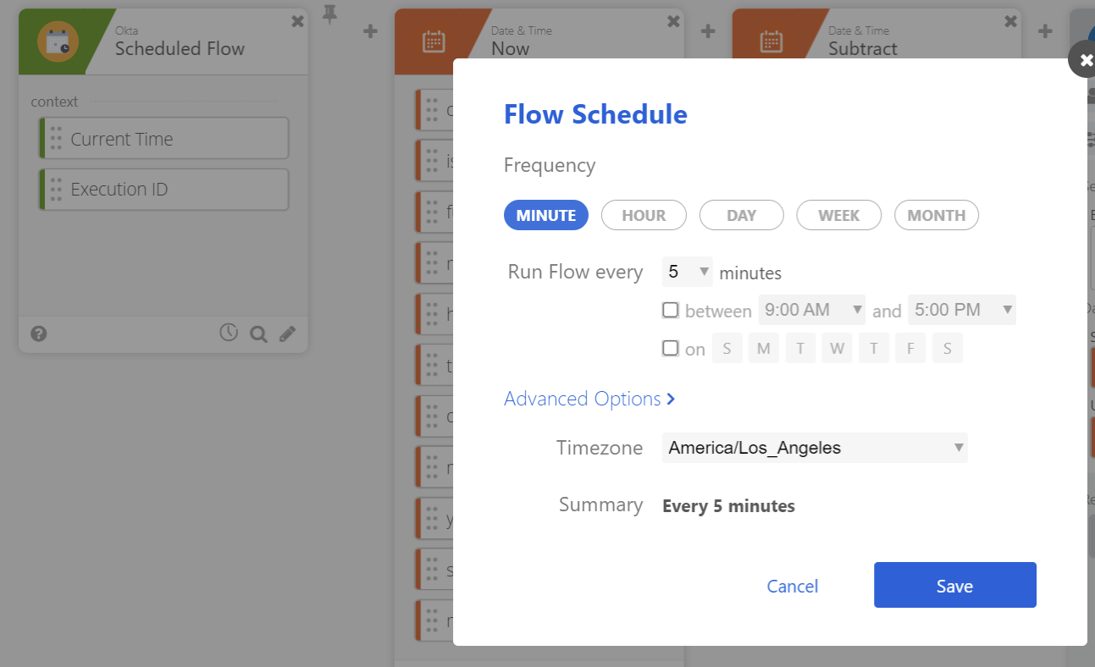The width and height of the screenshot is (1095, 667).
Task: Select the Current Time field
Action: click(164, 139)
